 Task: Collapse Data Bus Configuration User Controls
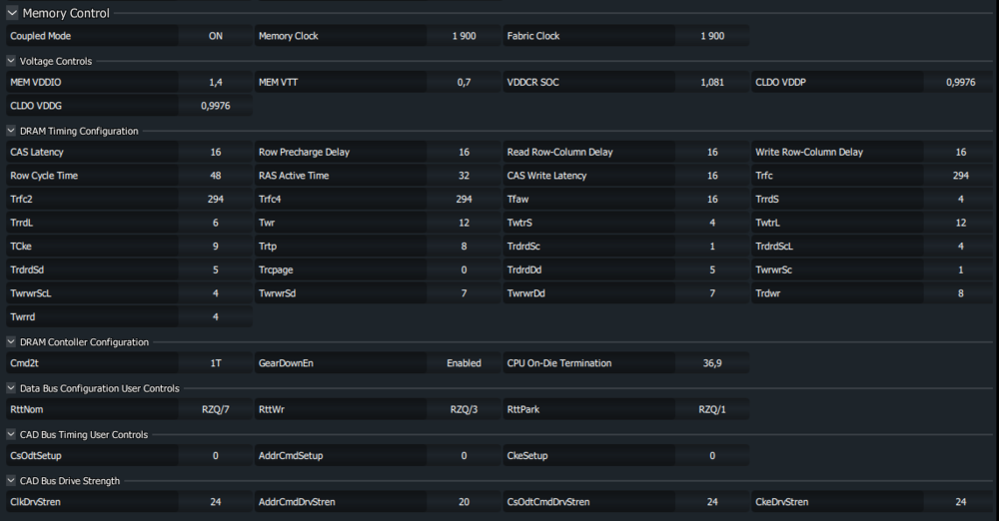[11, 388]
